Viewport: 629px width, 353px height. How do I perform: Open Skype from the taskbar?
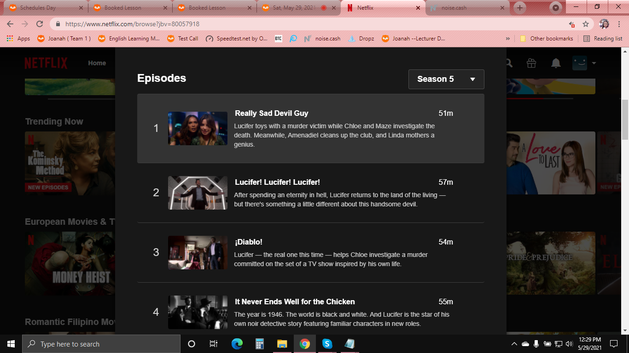pyautogui.click(x=327, y=344)
